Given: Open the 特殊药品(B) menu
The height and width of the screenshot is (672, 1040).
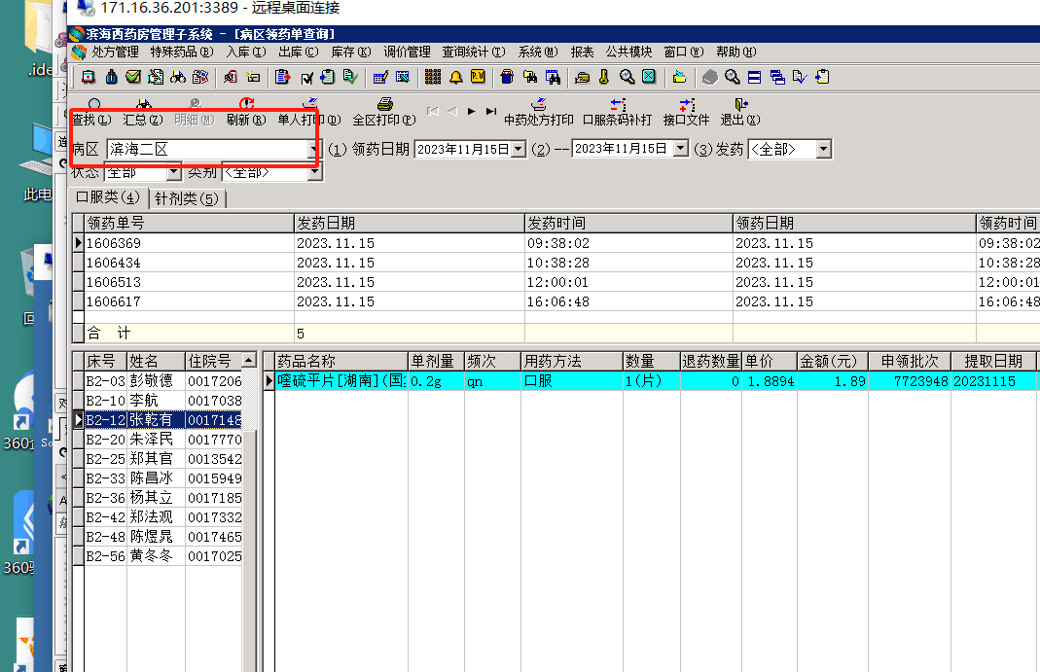Looking at the screenshot, I should [x=182, y=52].
